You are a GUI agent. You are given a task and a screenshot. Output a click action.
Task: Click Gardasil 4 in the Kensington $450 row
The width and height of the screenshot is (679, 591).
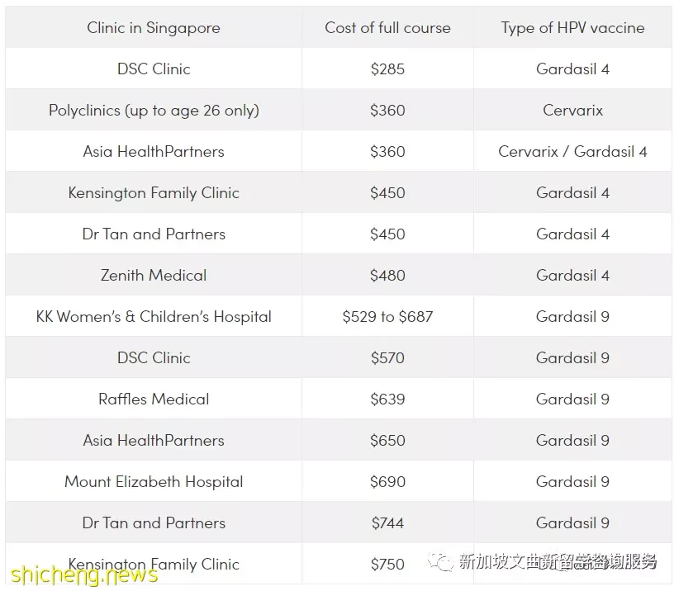pyautogui.click(x=572, y=192)
